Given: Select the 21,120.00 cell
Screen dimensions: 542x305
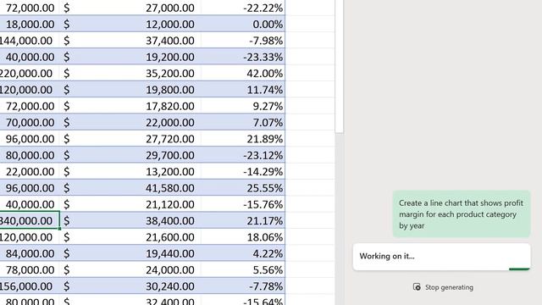Looking at the screenshot, I should coord(130,204).
